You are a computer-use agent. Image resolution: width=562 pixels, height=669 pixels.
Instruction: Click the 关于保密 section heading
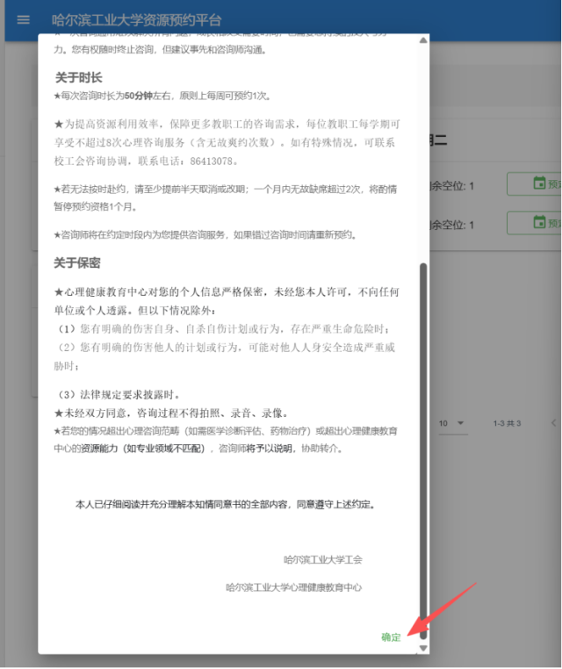pos(77,263)
